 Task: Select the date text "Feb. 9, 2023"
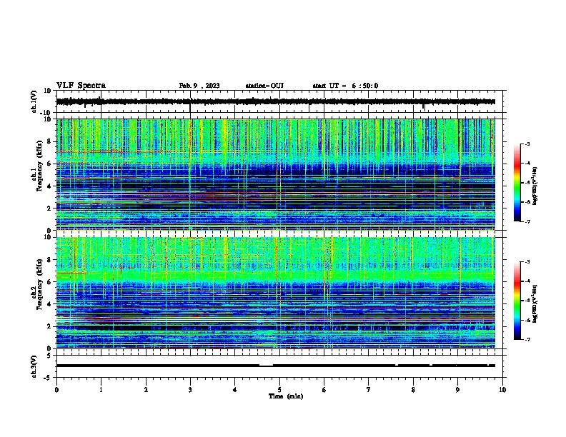(199, 86)
